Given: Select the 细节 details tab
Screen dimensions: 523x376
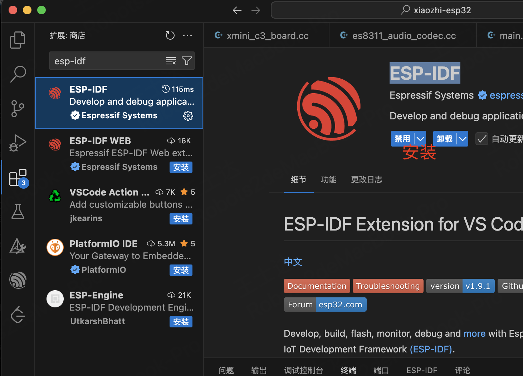Looking at the screenshot, I should [x=299, y=179].
